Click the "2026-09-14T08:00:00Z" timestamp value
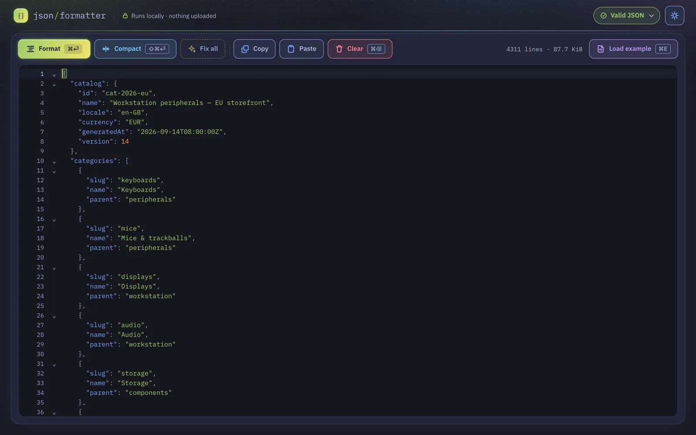The image size is (696, 435). click(180, 132)
